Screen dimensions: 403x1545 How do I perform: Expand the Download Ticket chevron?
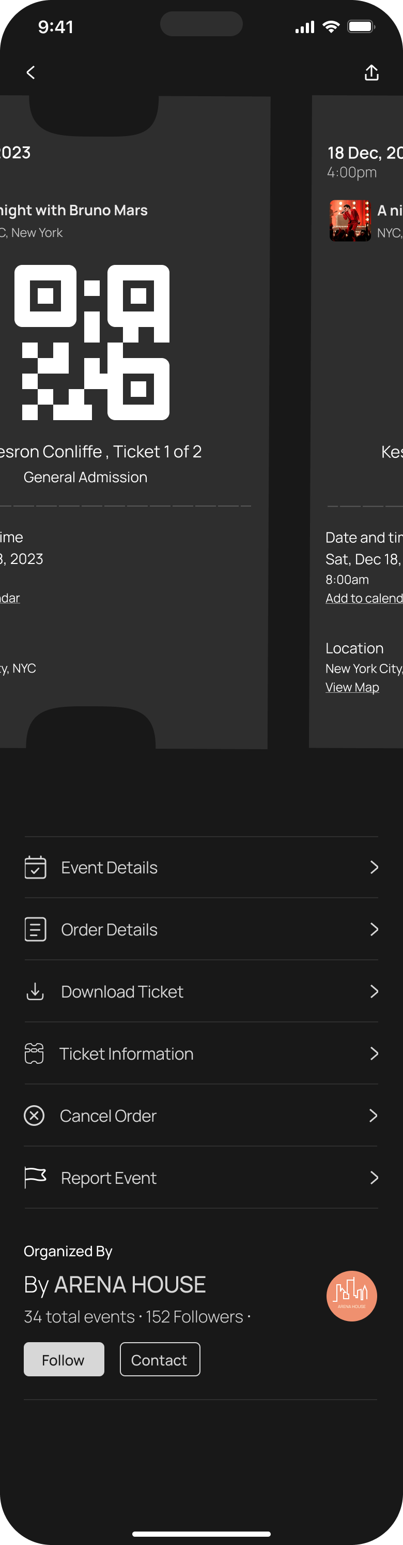click(x=374, y=991)
